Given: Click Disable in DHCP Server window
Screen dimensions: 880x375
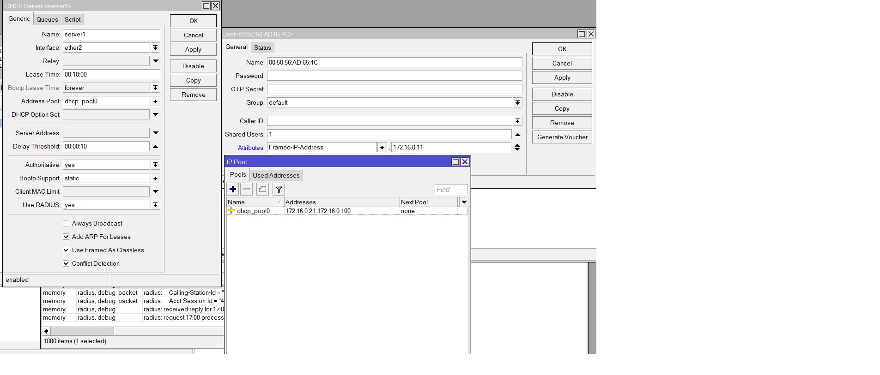Looking at the screenshot, I should [193, 66].
